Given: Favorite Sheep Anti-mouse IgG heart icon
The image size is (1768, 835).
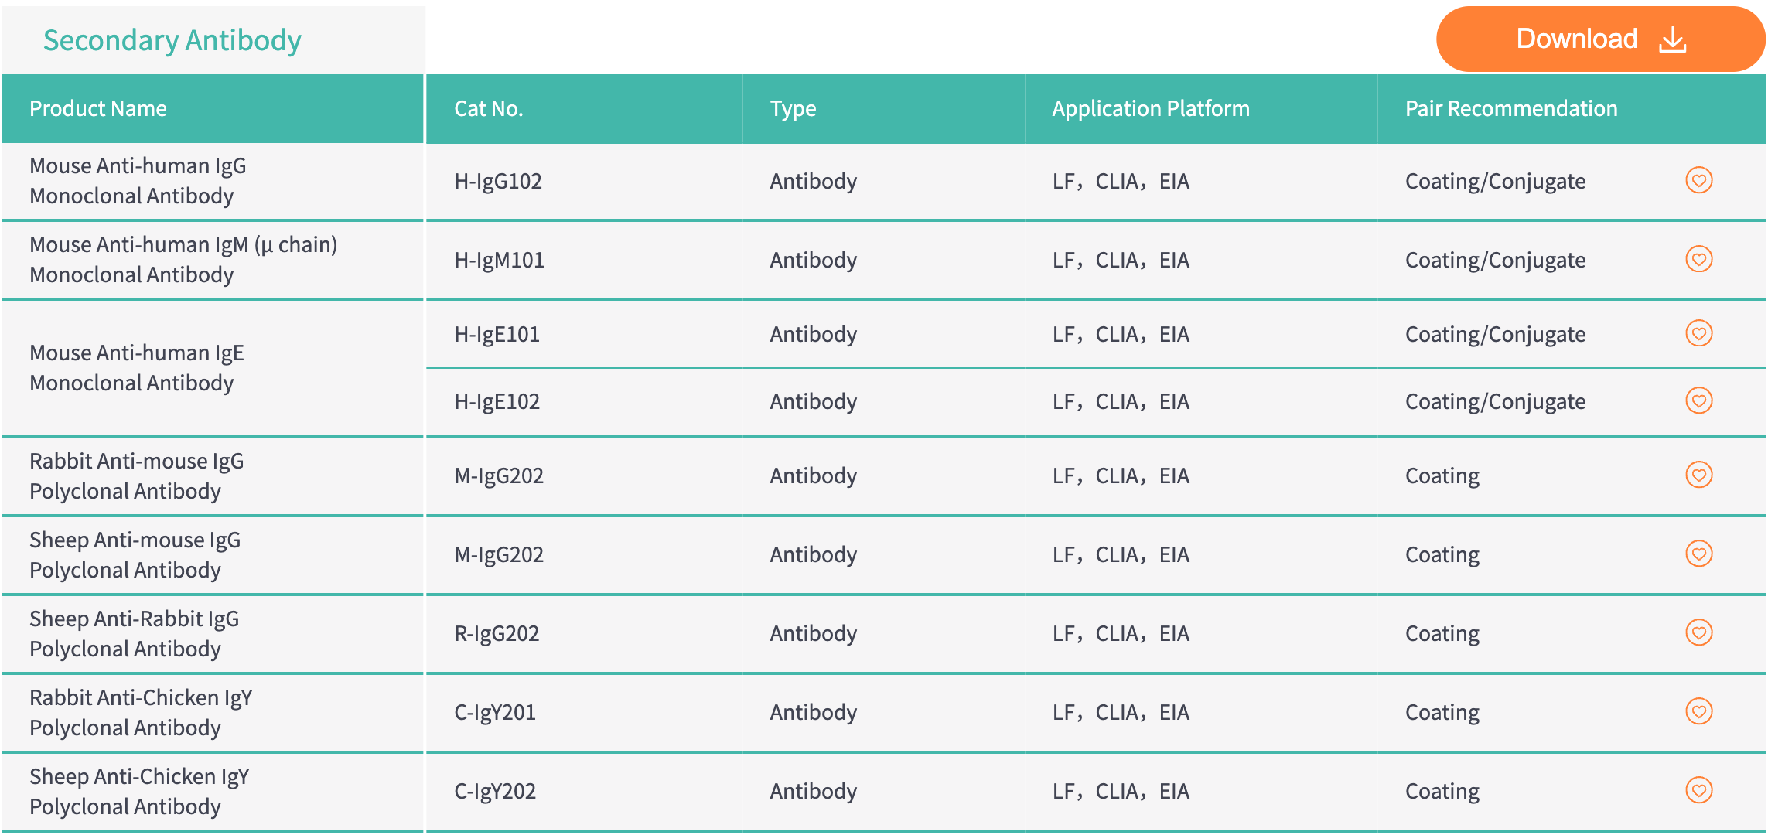Looking at the screenshot, I should (x=1699, y=554).
